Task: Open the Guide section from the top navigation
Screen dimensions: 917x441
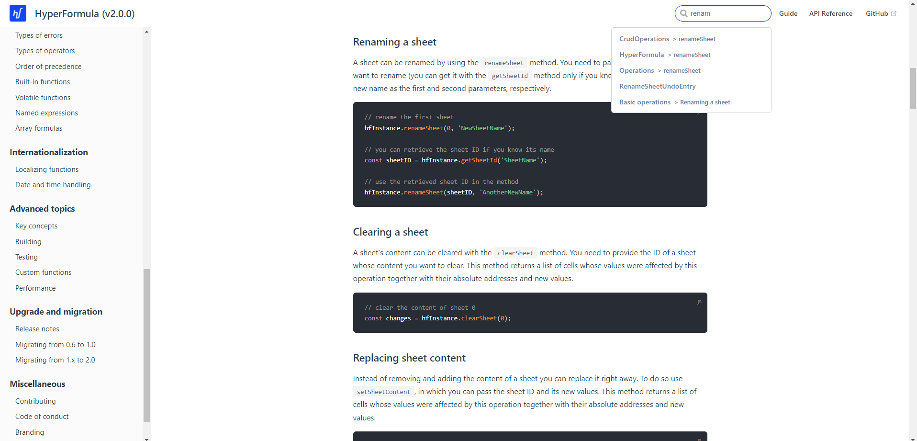Action: coord(788,13)
